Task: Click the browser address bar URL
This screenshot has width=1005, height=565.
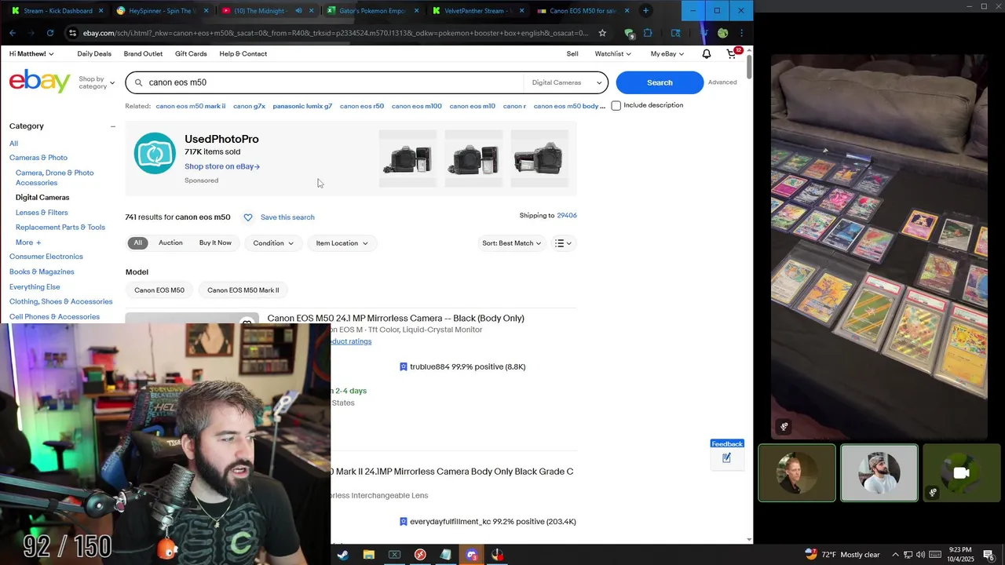Action: [x=335, y=33]
